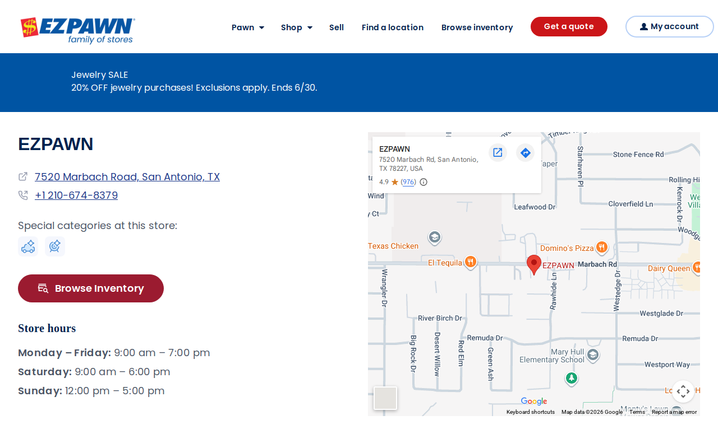Click the red EZPAWN map pin
718x448 pixels.
point(534,264)
